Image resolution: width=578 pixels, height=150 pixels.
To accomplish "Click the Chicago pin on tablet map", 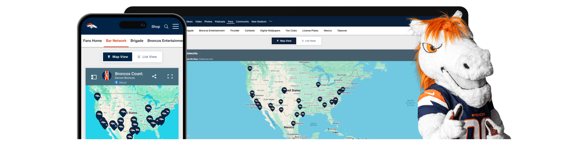I will click(x=318, y=85).
